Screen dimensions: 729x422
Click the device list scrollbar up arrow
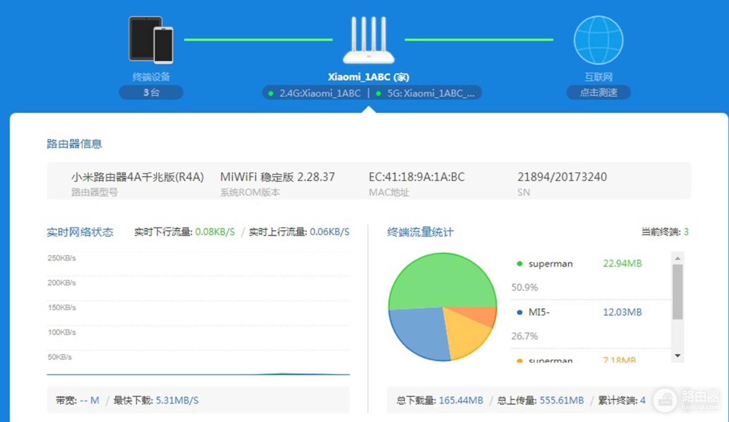[678, 259]
